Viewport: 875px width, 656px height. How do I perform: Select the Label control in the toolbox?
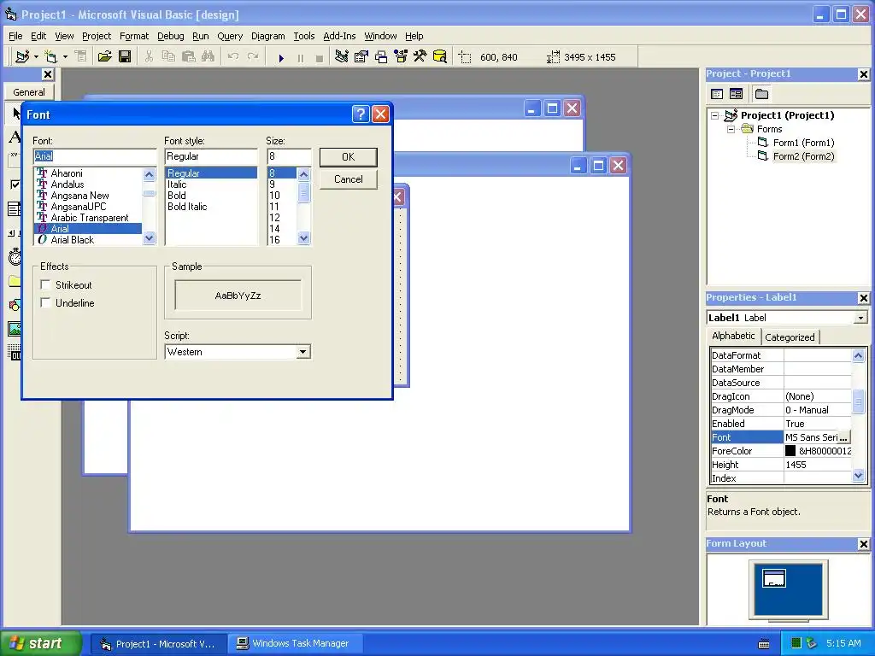pyautogui.click(x=15, y=137)
